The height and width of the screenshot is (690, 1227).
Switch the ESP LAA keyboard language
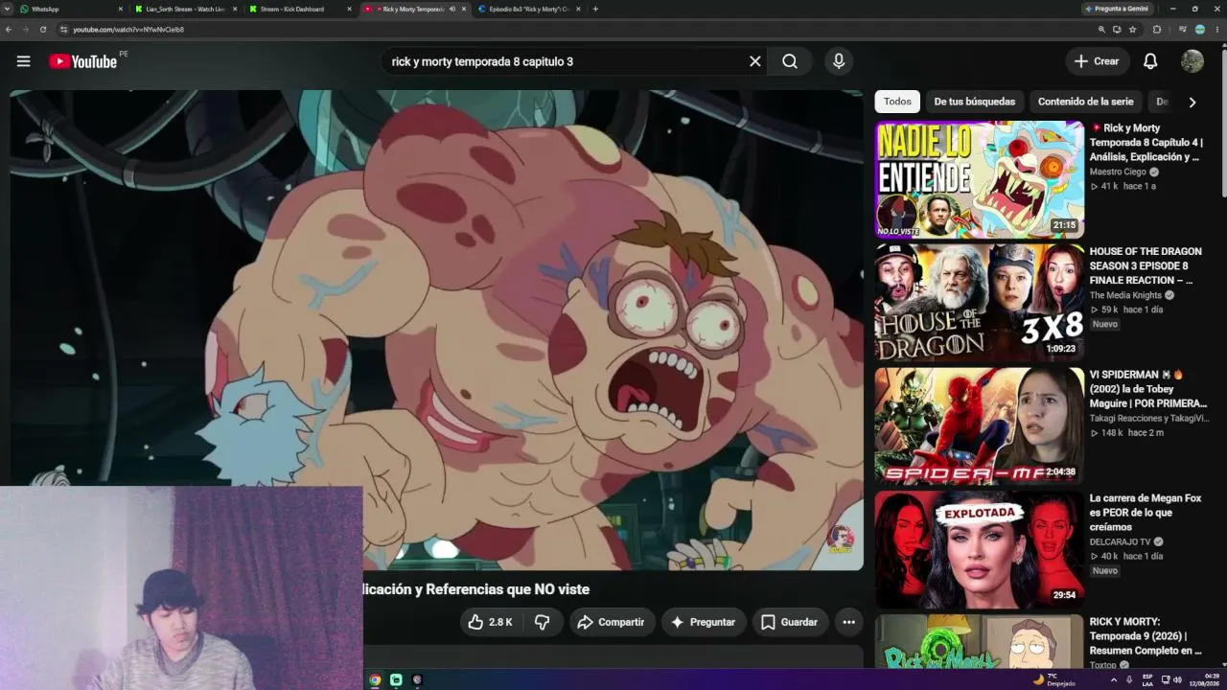click(1147, 680)
